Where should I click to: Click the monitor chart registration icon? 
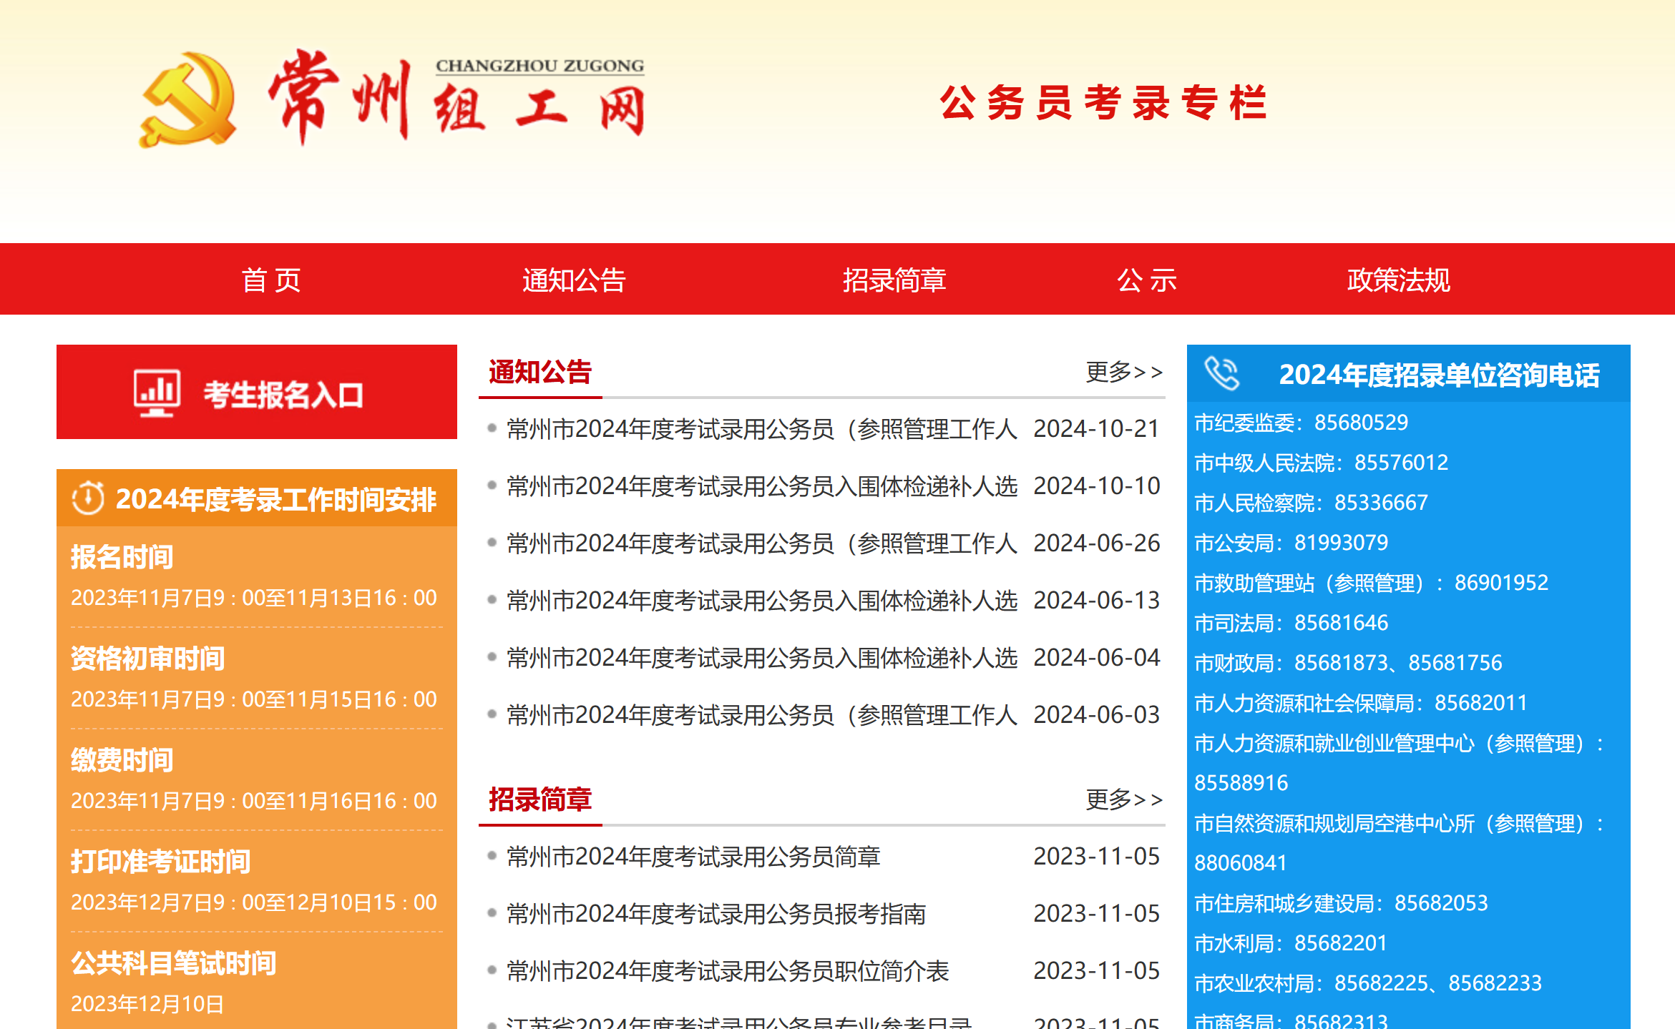[x=157, y=393]
